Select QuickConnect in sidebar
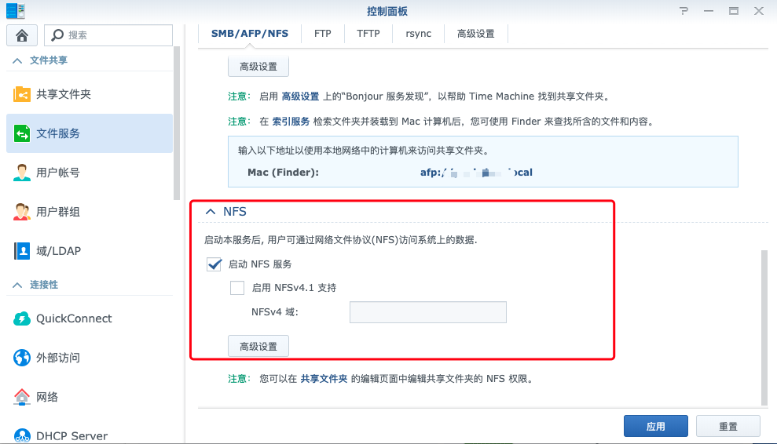Image resolution: width=777 pixels, height=444 pixels. coord(90,318)
